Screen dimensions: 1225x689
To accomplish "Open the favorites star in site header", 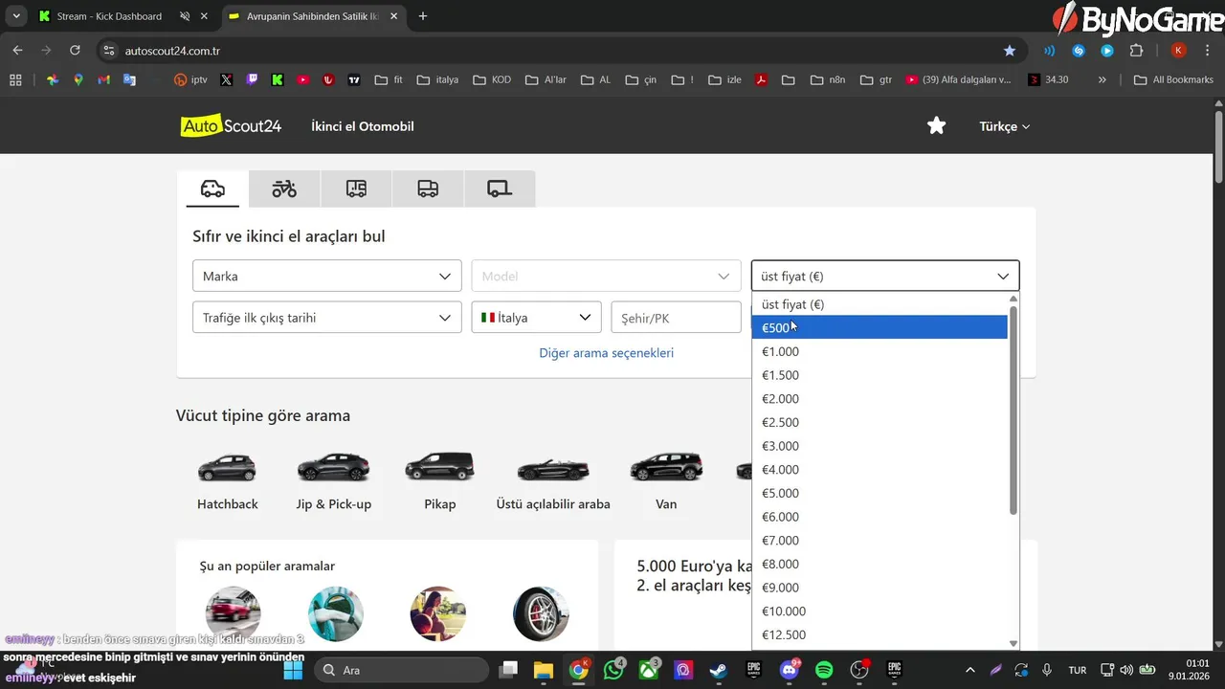I will tap(937, 125).
